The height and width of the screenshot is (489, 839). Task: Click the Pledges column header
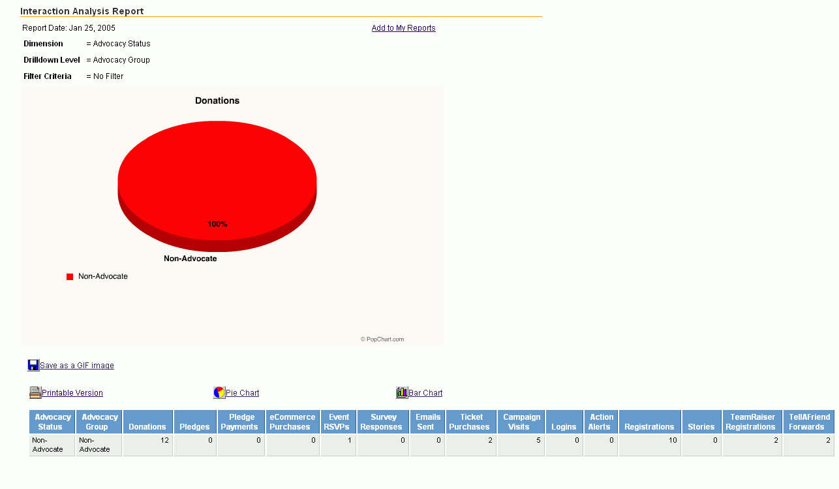196,422
